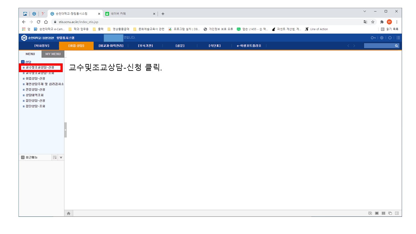Open the e-학생포트폴리오 menu
416x234 pixels.
[249, 46]
